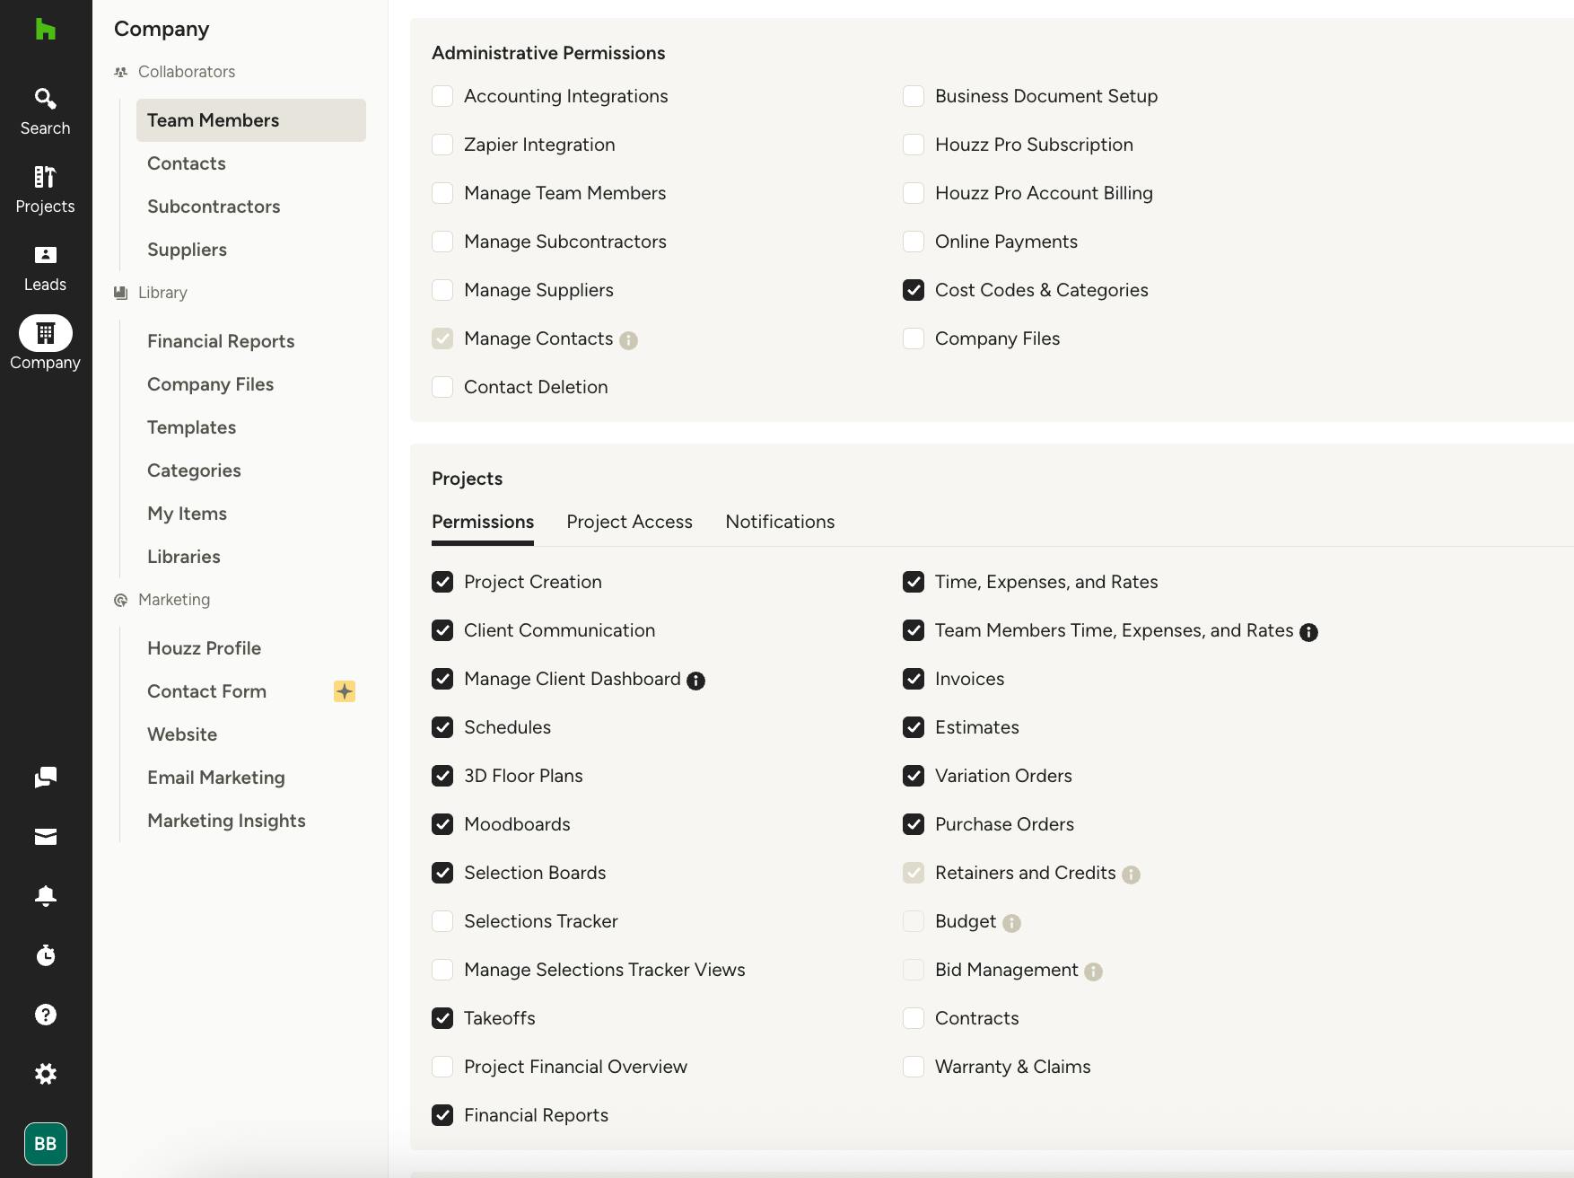Switch to the Project Access tab
This screenshot has width=1574, height=1178.
click(x=629, y=522)
